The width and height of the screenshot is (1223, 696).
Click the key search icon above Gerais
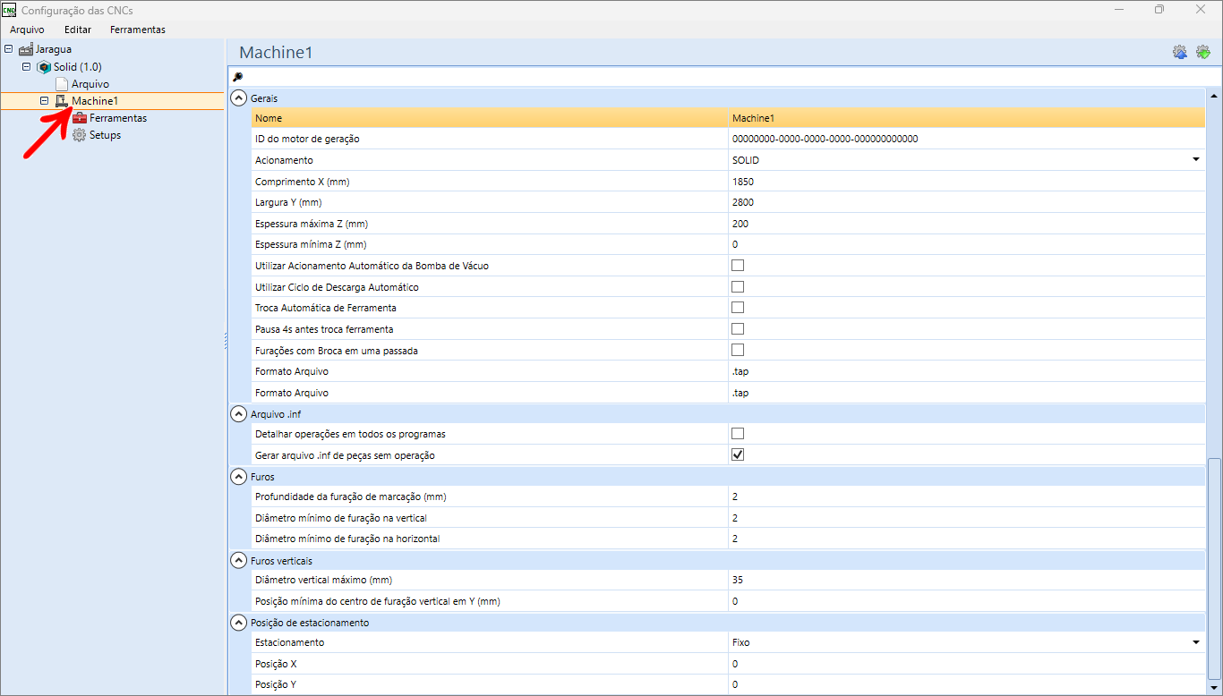coord(237,77)
